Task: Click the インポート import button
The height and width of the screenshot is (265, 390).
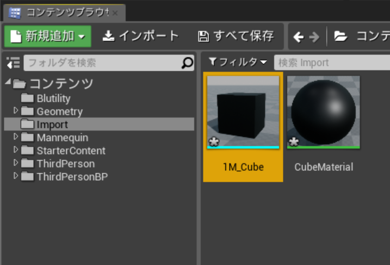Action: click(x=141, y=36)
